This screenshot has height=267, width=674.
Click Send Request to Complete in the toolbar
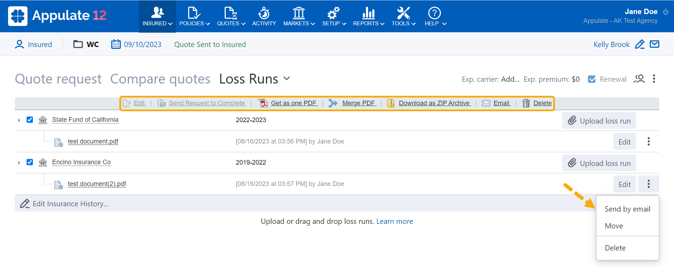pos(207,103)
